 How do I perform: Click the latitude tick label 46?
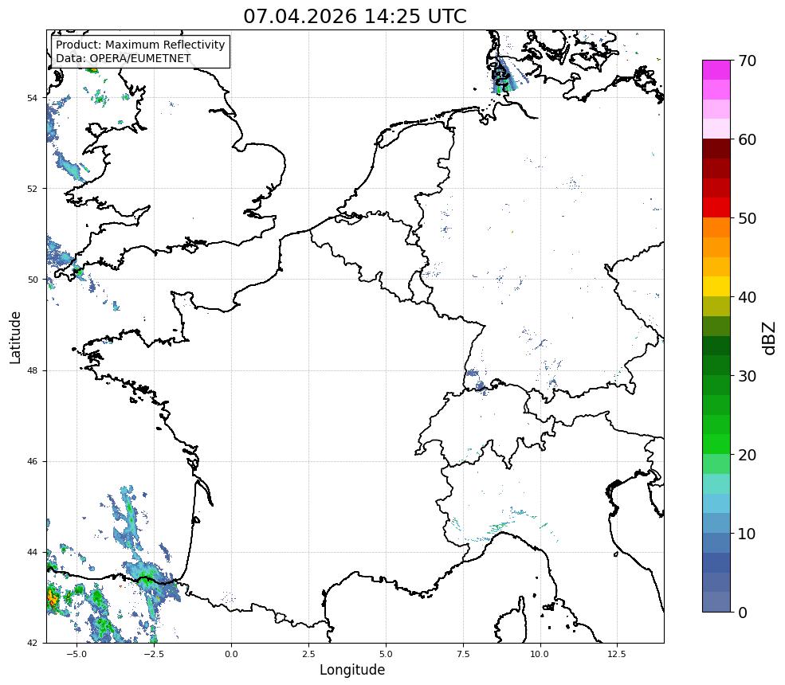click(32, 461)
